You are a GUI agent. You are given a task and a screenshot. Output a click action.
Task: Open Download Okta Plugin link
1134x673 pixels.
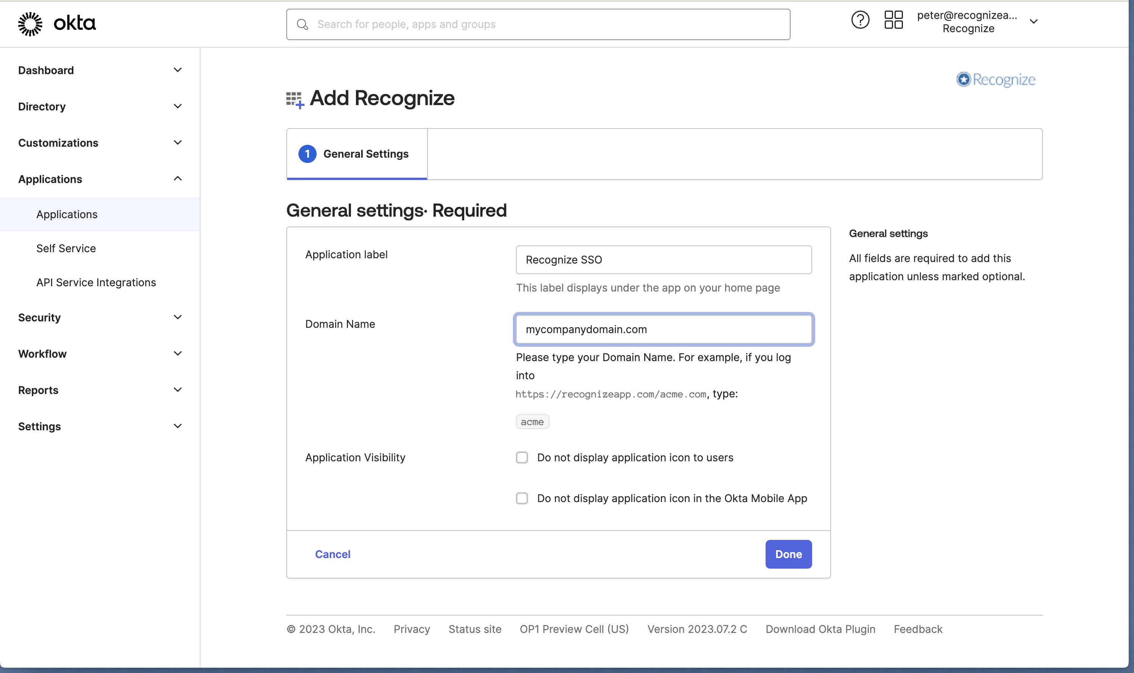point(820,629)
